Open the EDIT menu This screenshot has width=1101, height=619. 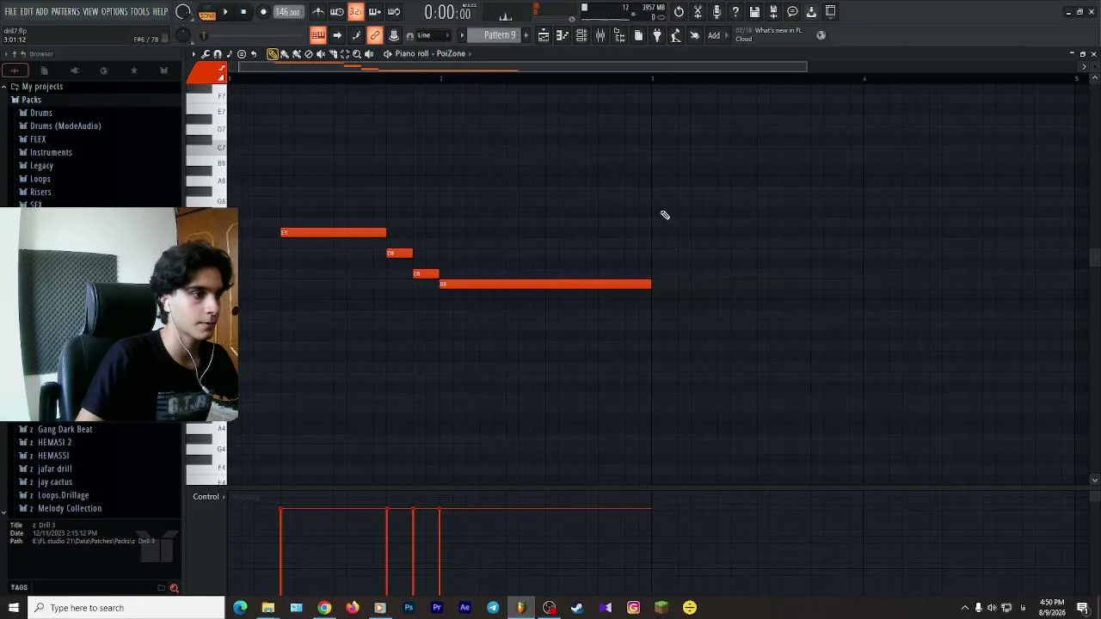tap(27, 12)
